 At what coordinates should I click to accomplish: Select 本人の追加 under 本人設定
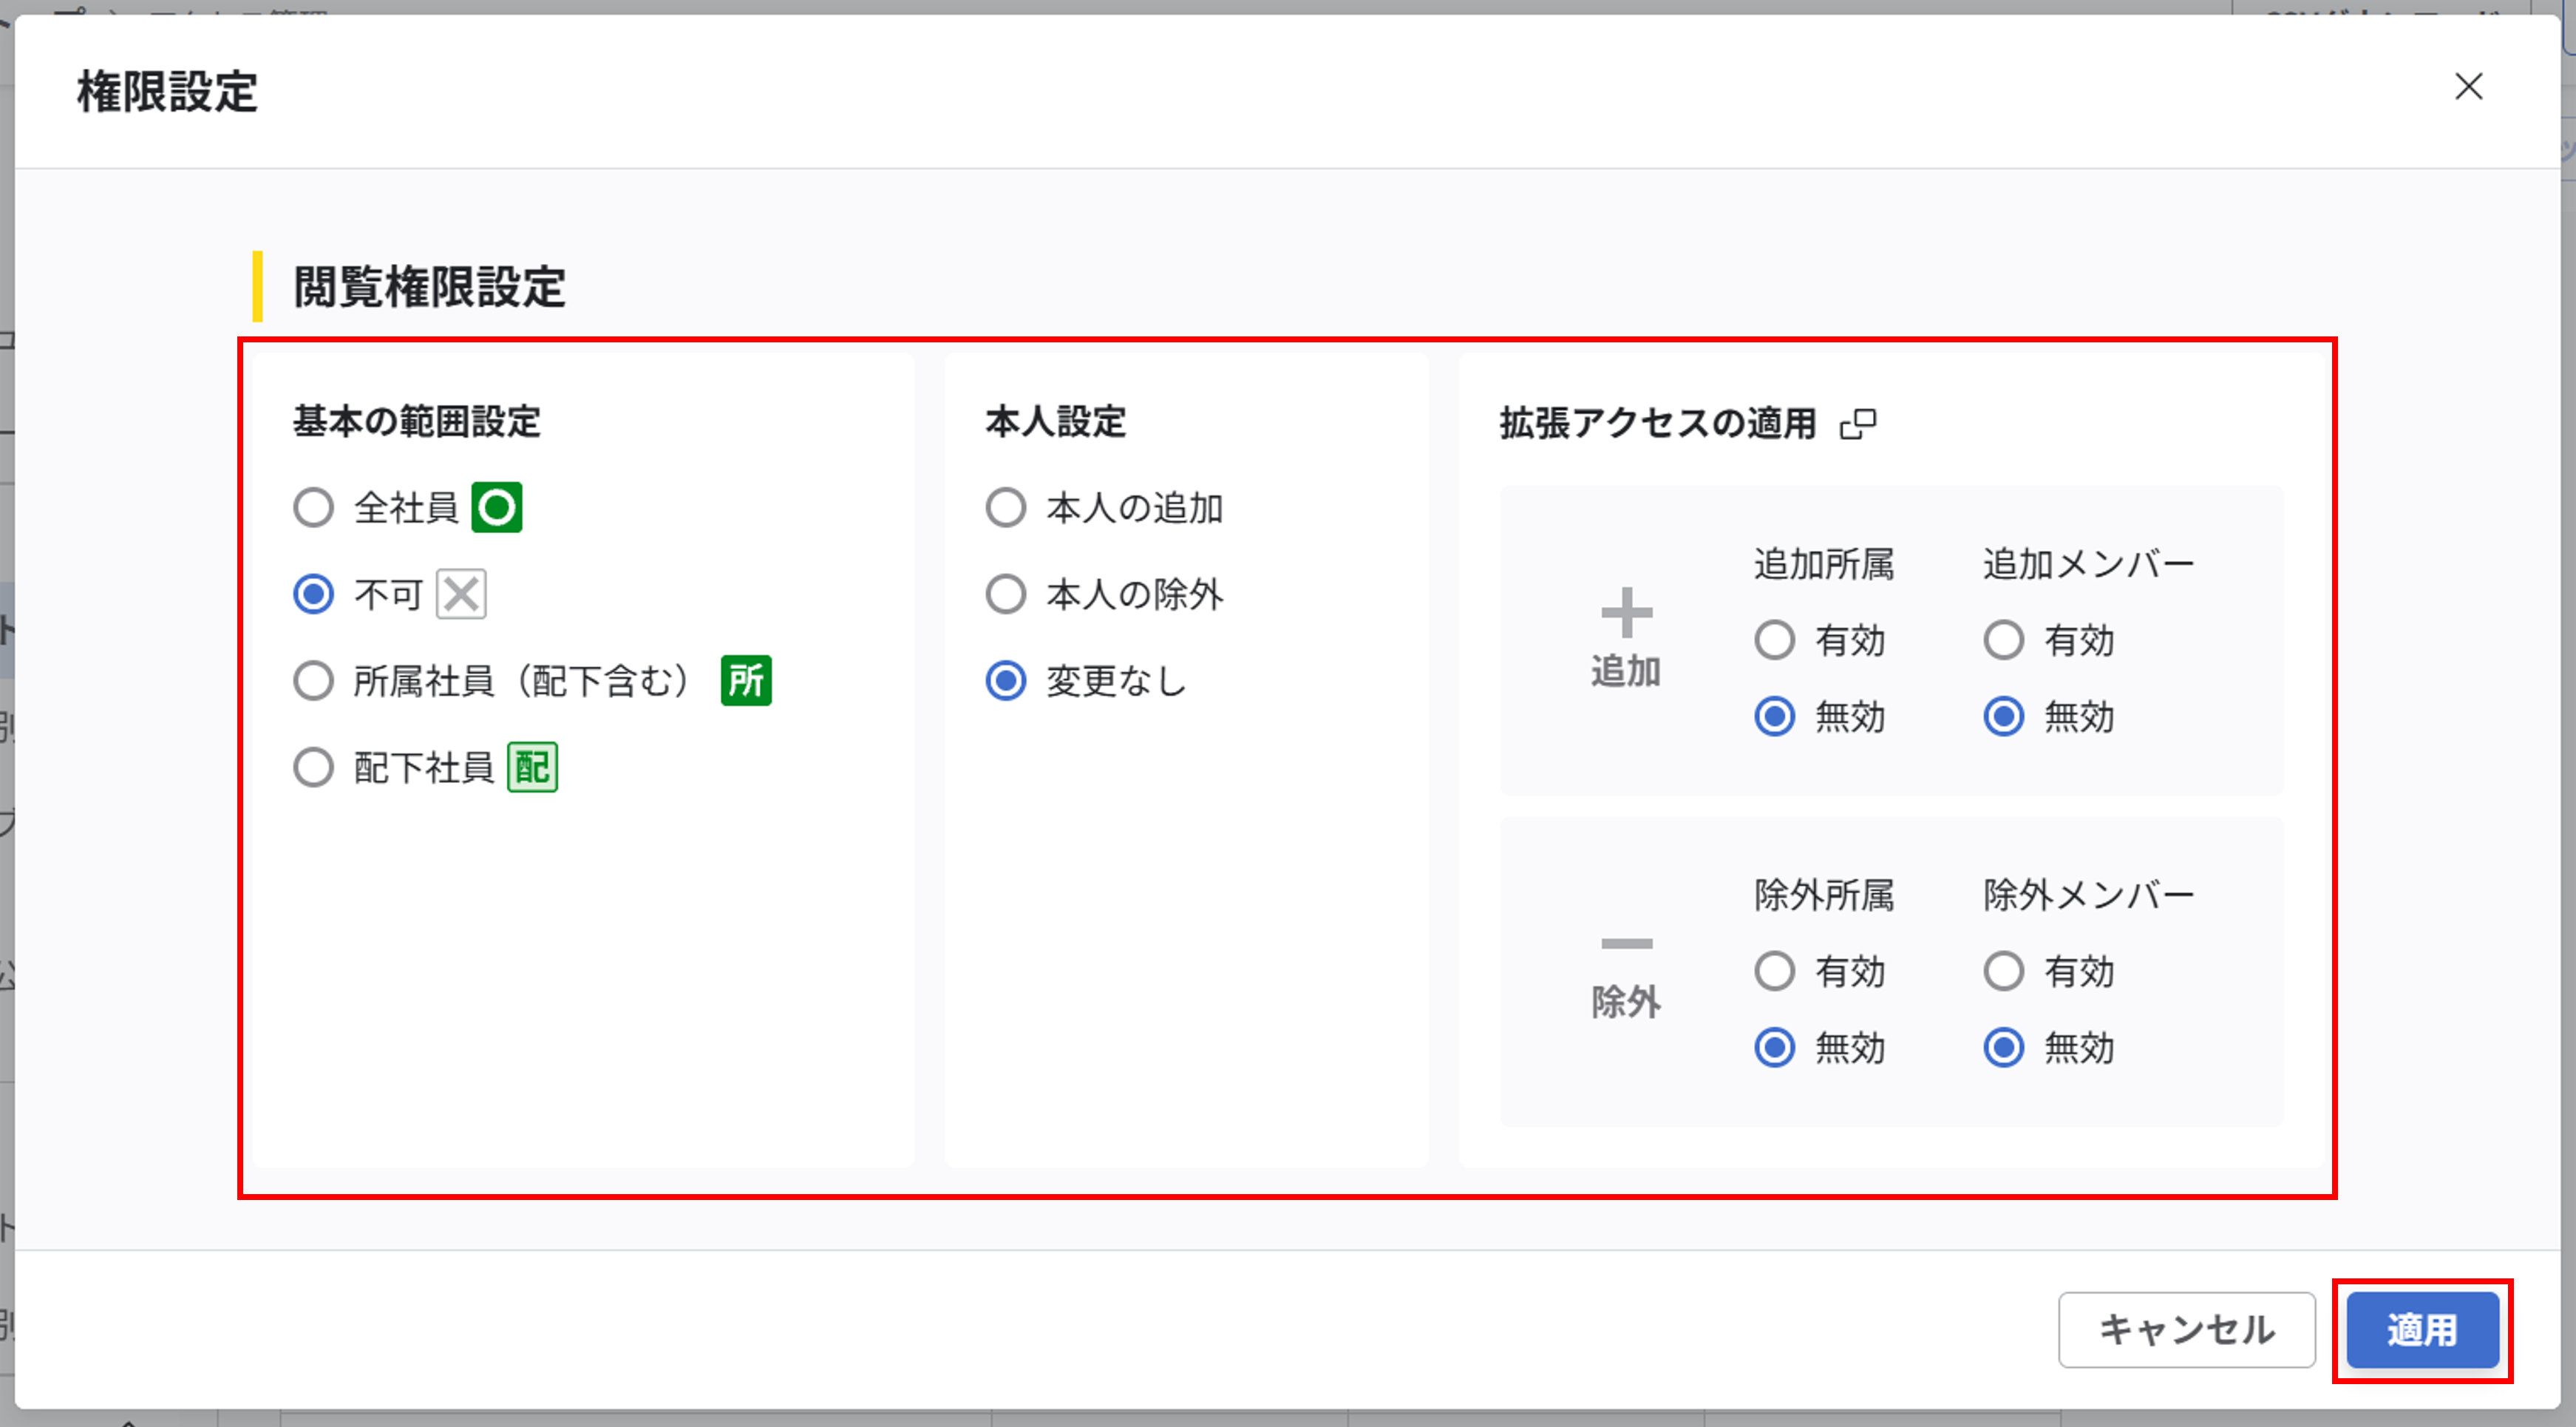pos(1005,508)
